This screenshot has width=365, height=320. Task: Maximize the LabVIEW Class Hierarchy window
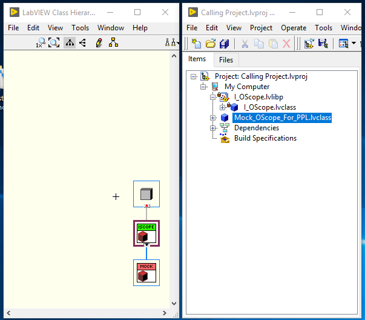(x=137, y=12)
